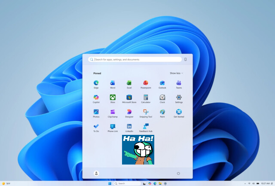Viewport: 275px width, 186px height.
Task: Open the Xbox app
Action: click(113, 99)
